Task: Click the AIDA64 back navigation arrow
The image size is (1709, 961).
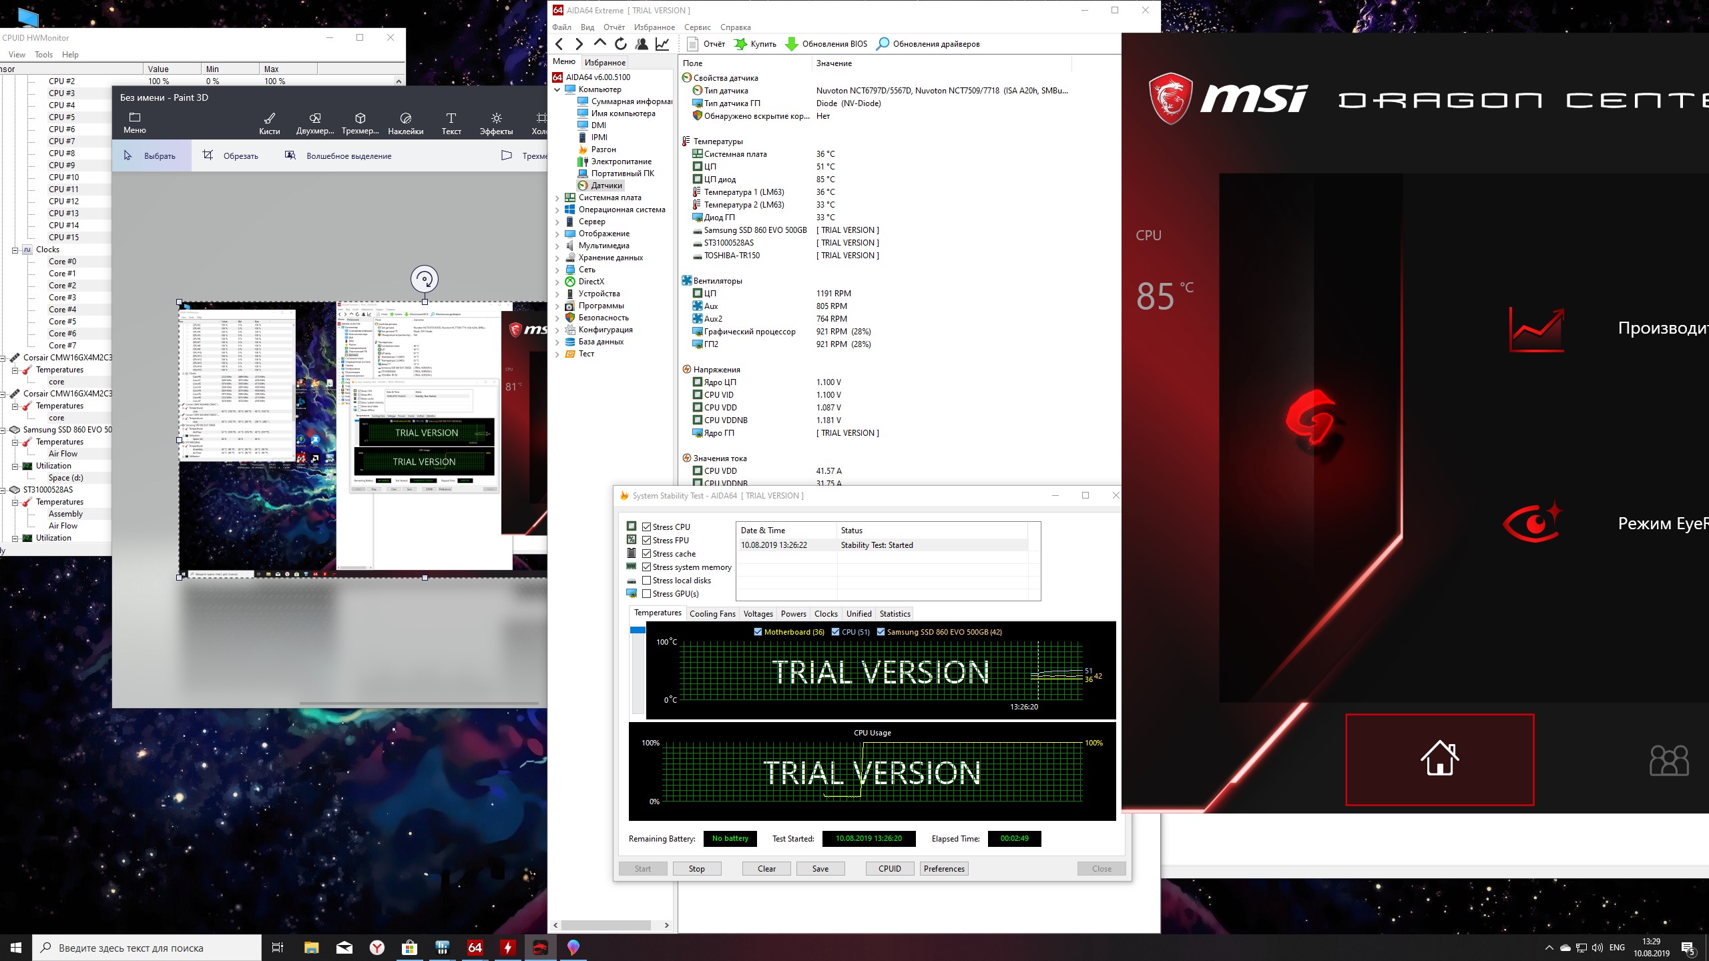Action: point(559,44)
